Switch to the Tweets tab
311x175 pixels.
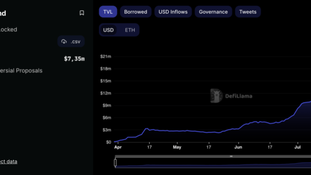pyautogui.click(x=248, y=12)
